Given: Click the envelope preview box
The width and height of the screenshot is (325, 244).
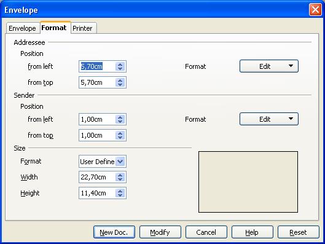Looking at the screenshot, I should pyautogui.click(x=248, y=182).
